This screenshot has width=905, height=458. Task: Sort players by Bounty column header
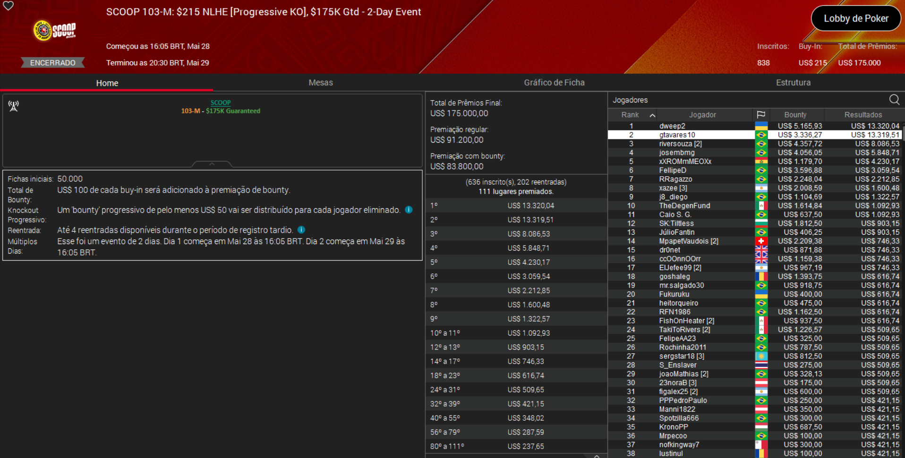pos(795,115)
